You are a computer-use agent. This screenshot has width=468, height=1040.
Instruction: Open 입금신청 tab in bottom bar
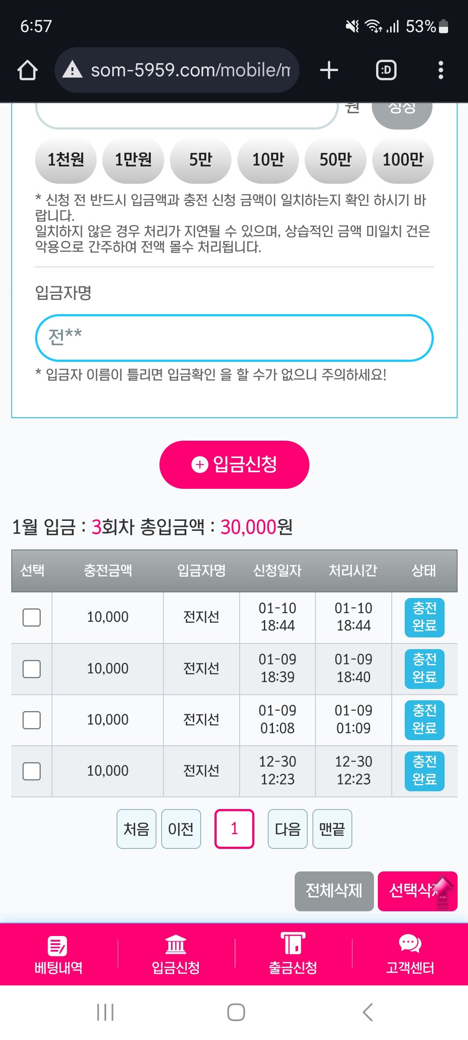175,955
